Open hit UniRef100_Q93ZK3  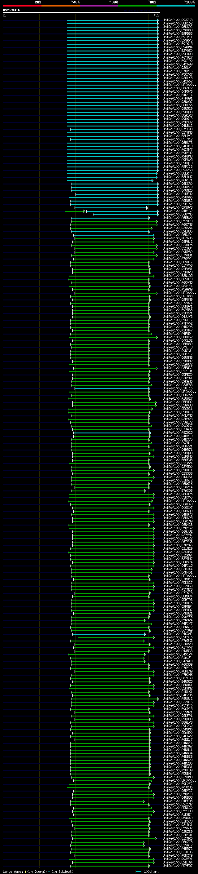178,20
